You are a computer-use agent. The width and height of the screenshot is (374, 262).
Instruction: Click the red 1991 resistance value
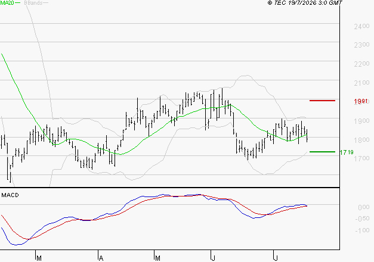(361, 101)
